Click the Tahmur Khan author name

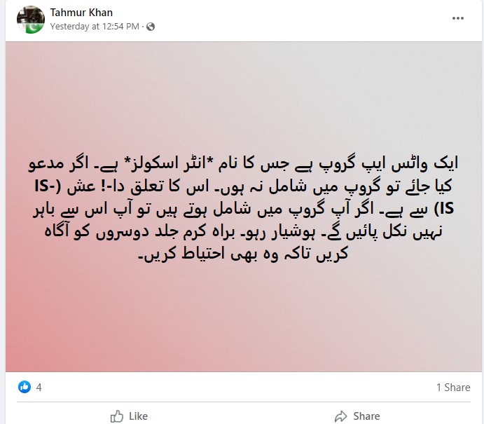[x=81, y=13]
